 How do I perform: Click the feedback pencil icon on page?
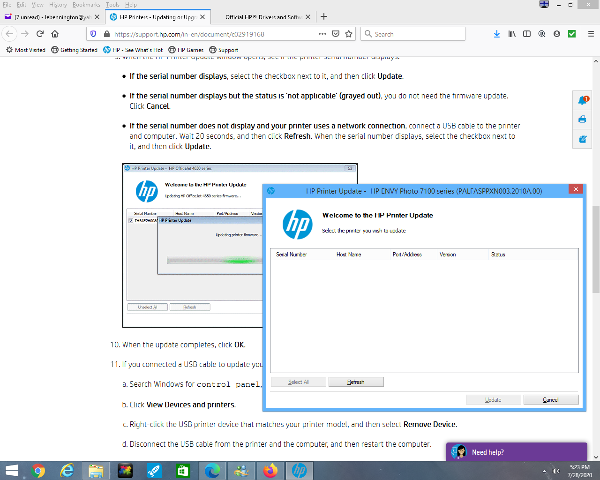pos(582,139)
